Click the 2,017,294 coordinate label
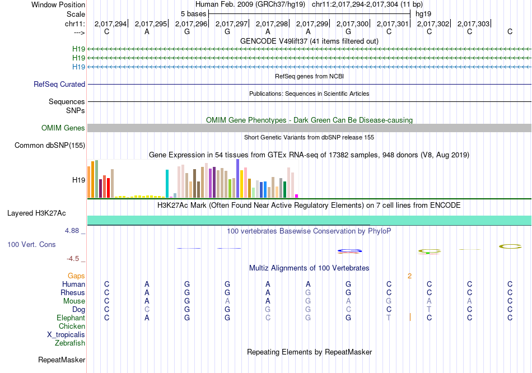Screen dimensions: 532x373 [110, 24]
